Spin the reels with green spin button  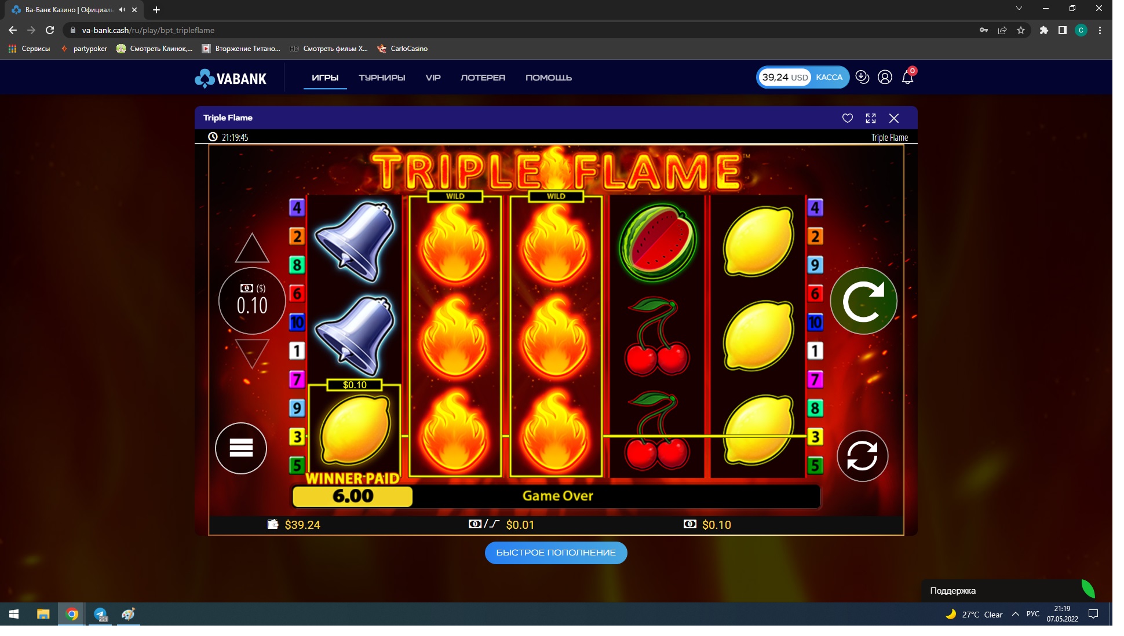tap(863, 301)
